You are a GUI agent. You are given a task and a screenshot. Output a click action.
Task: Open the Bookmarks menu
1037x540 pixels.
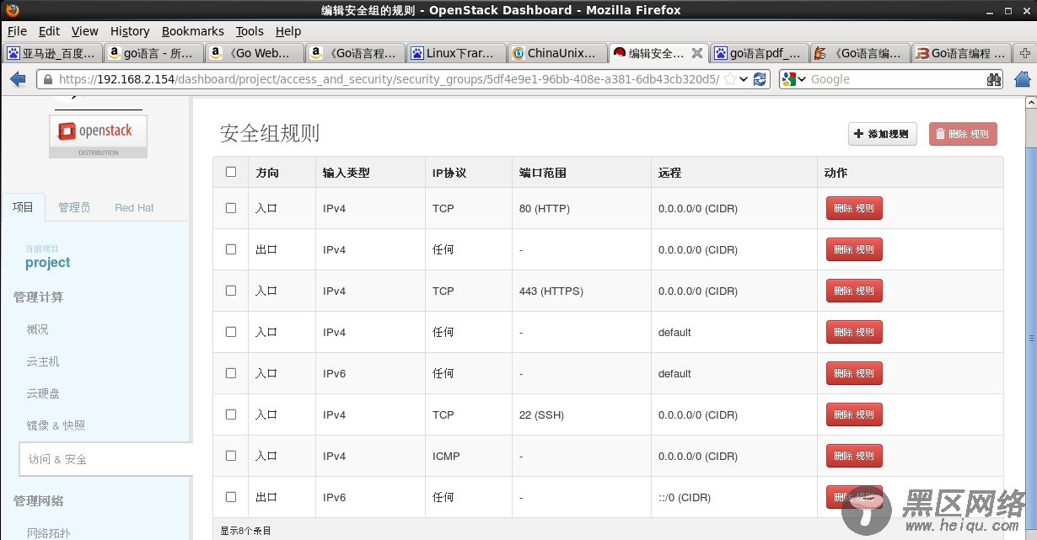pyautogui.click(x=193, y=31)
